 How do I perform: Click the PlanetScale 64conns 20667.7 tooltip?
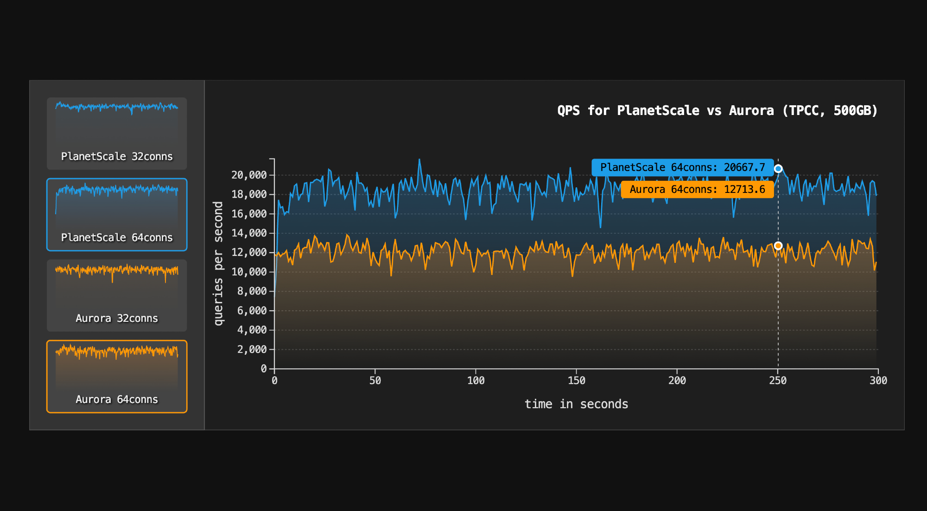pyautogui.click(x=682, y=167)
